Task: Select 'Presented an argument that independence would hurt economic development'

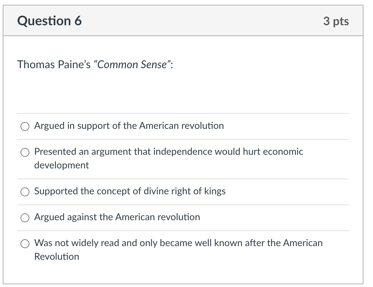Action: coord(25,152)
